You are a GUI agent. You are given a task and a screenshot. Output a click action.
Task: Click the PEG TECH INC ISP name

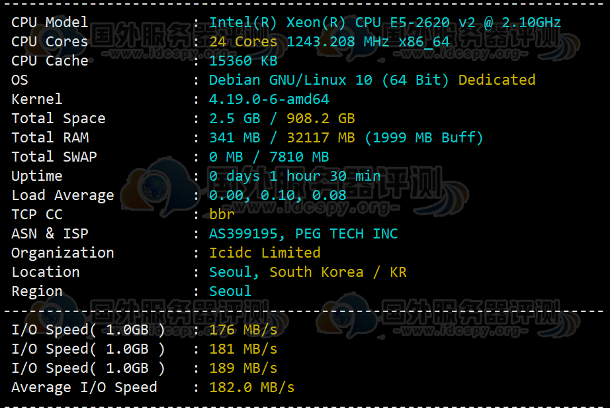(347, 234)
